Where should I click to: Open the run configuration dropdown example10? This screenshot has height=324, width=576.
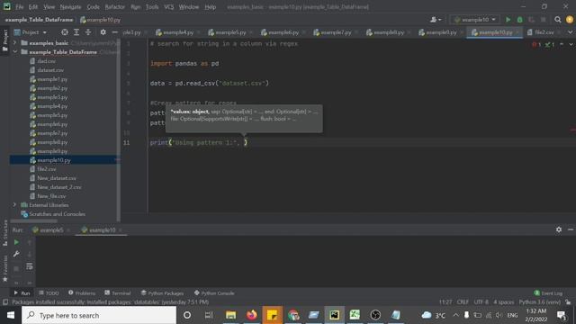475,20
